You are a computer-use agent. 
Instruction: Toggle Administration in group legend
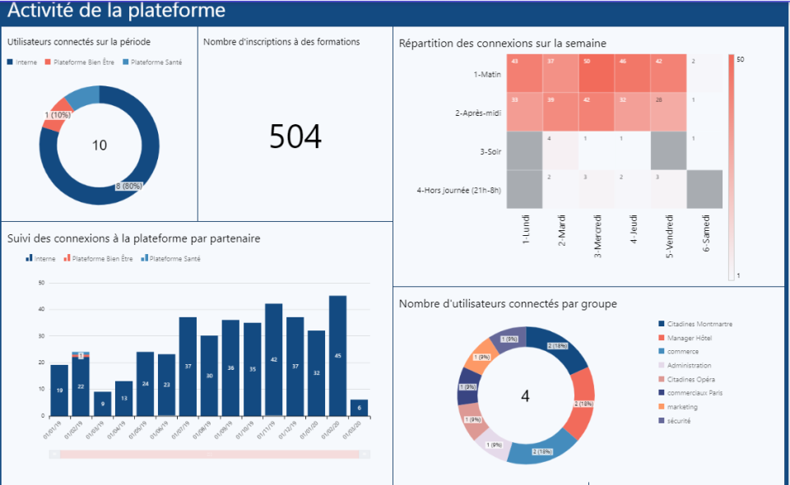tap(685, 366)
